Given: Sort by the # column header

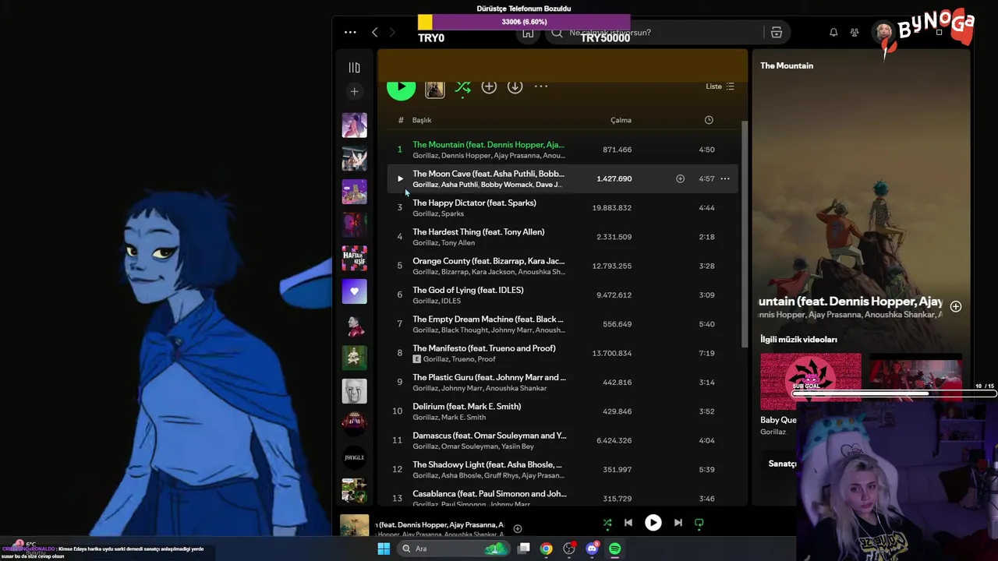Looking at the screenshot, I should coord(401,120).
